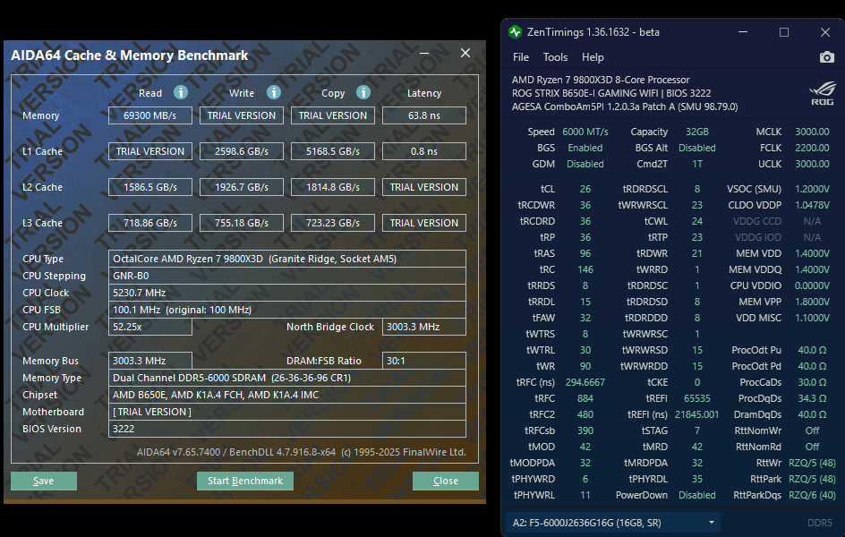
Task: Close AIDA64 window with X button
Action: click(x=465, y=53)
